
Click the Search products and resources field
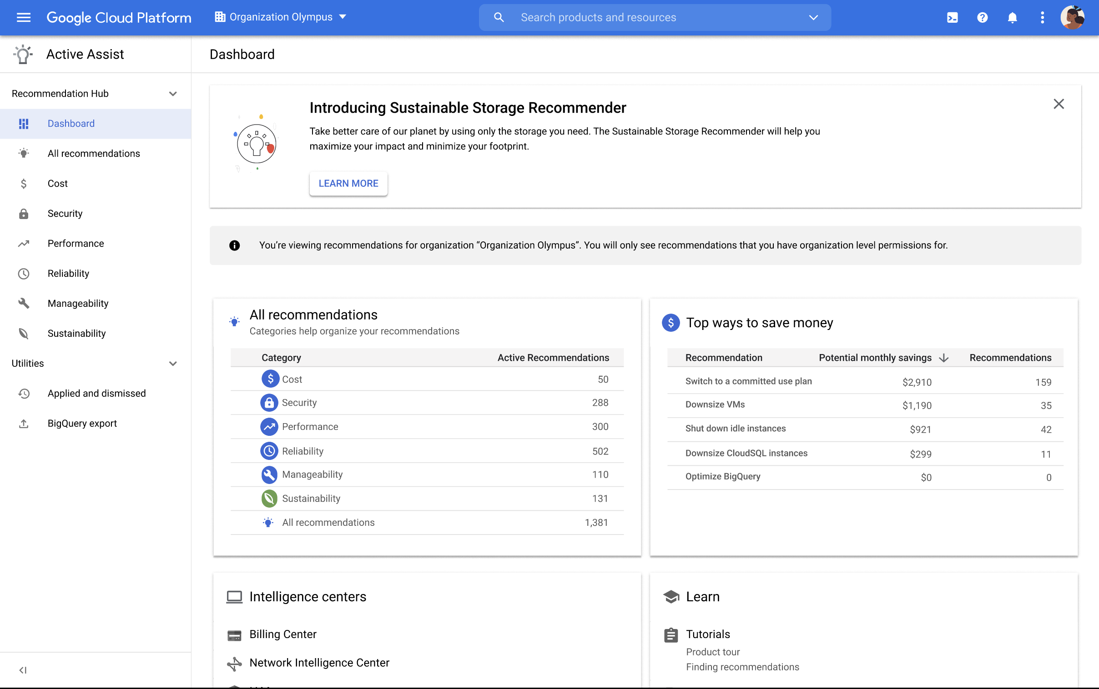click(654, 17)
